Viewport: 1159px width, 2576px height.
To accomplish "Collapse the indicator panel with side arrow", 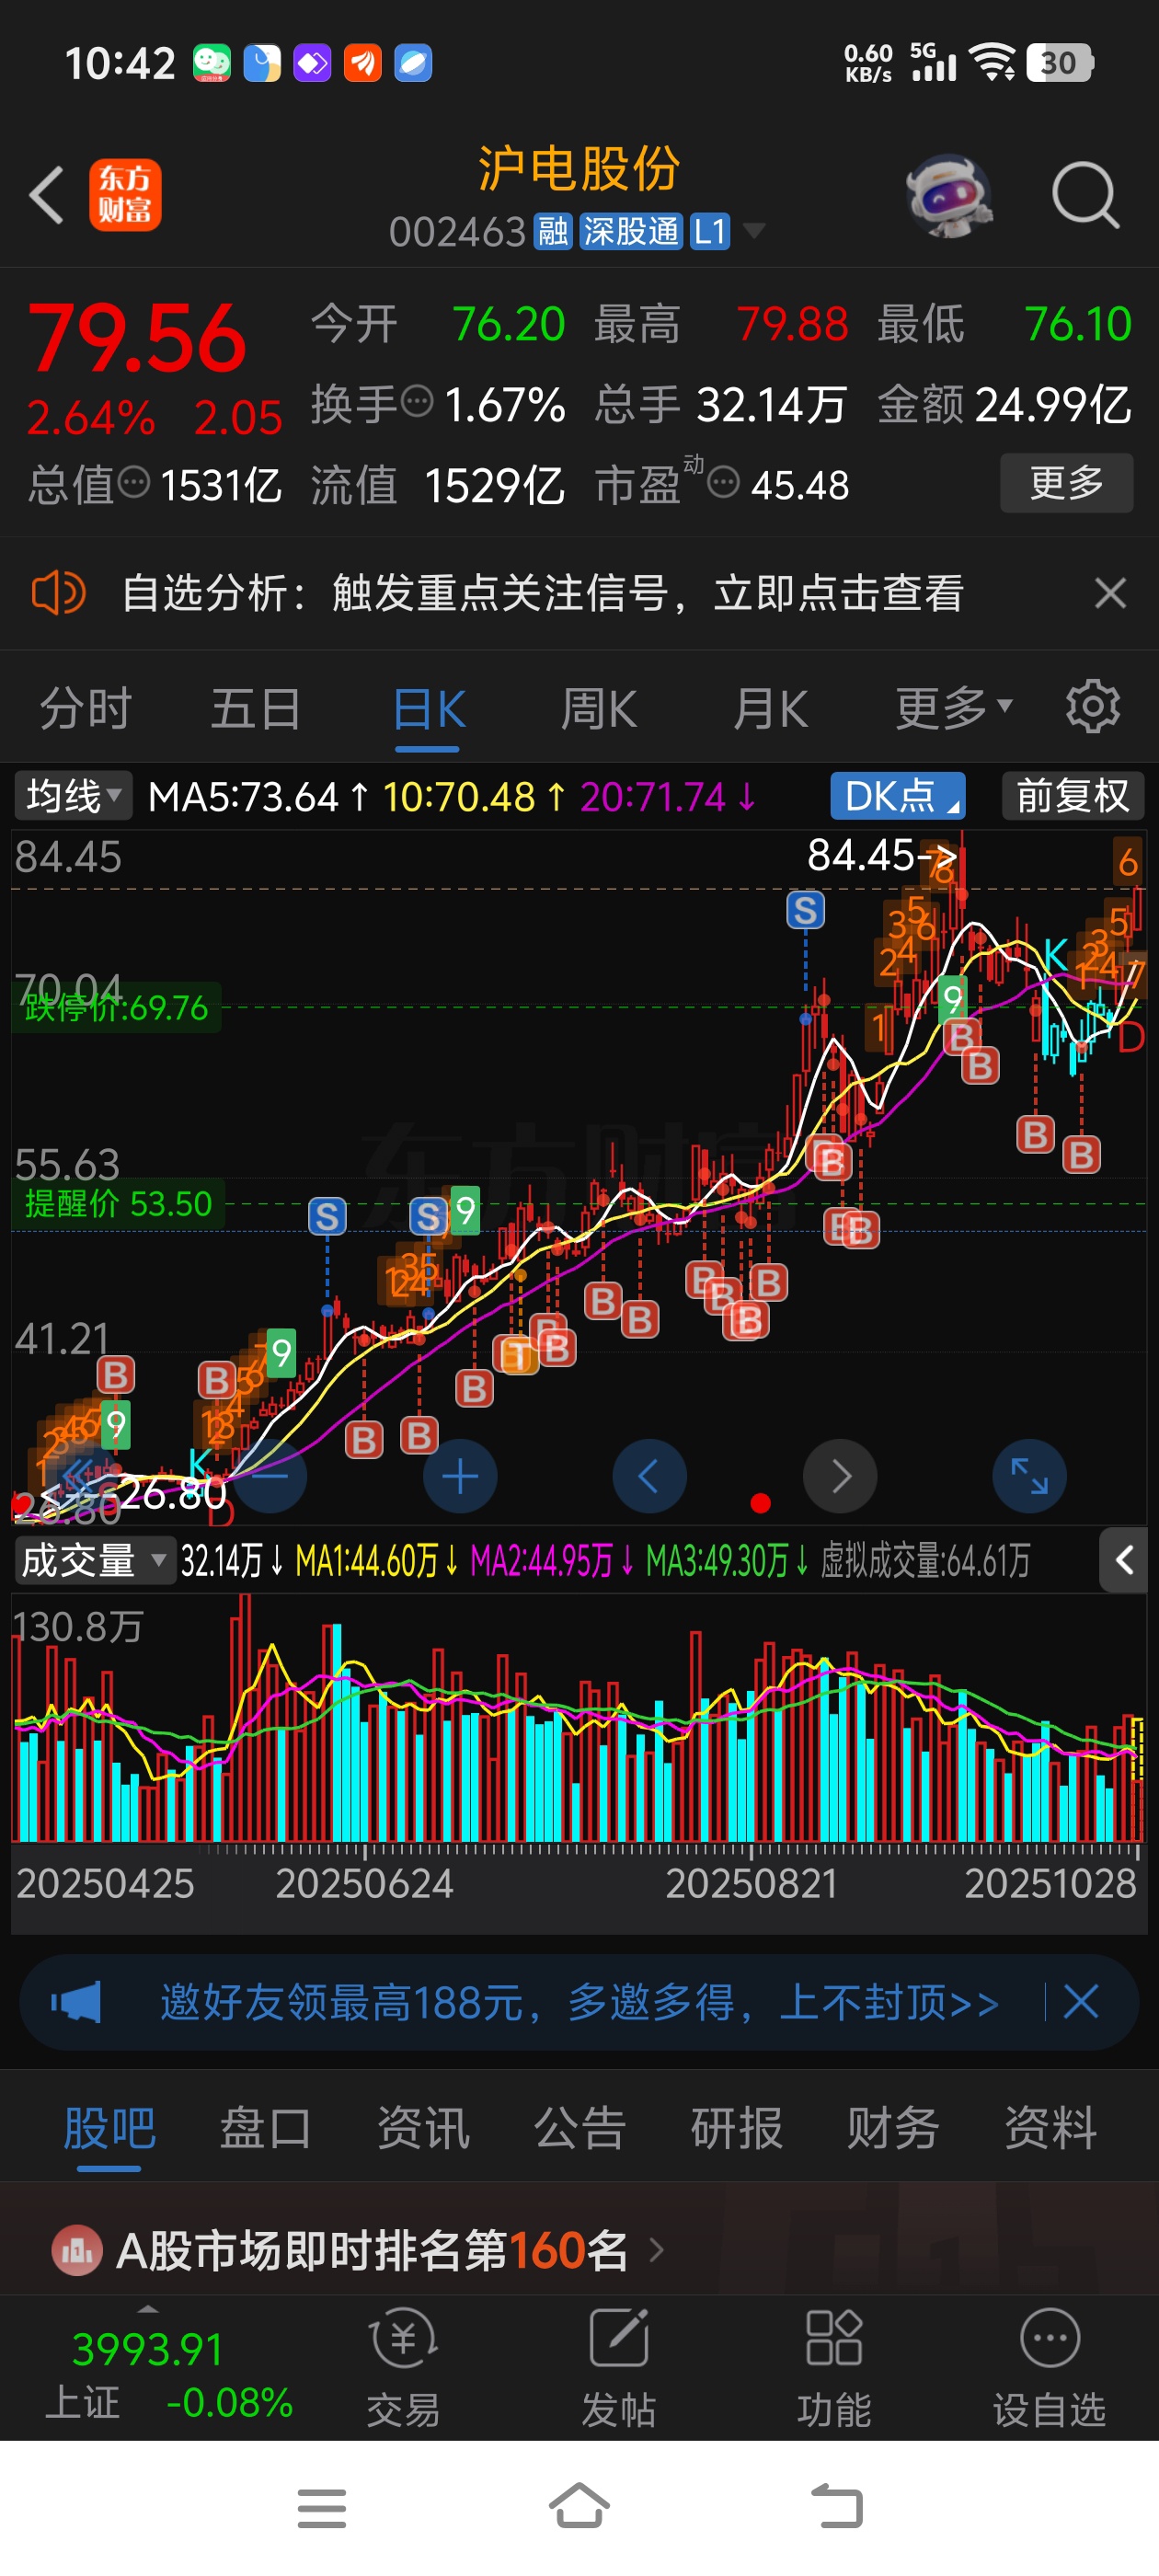I will [1124, 1560].
